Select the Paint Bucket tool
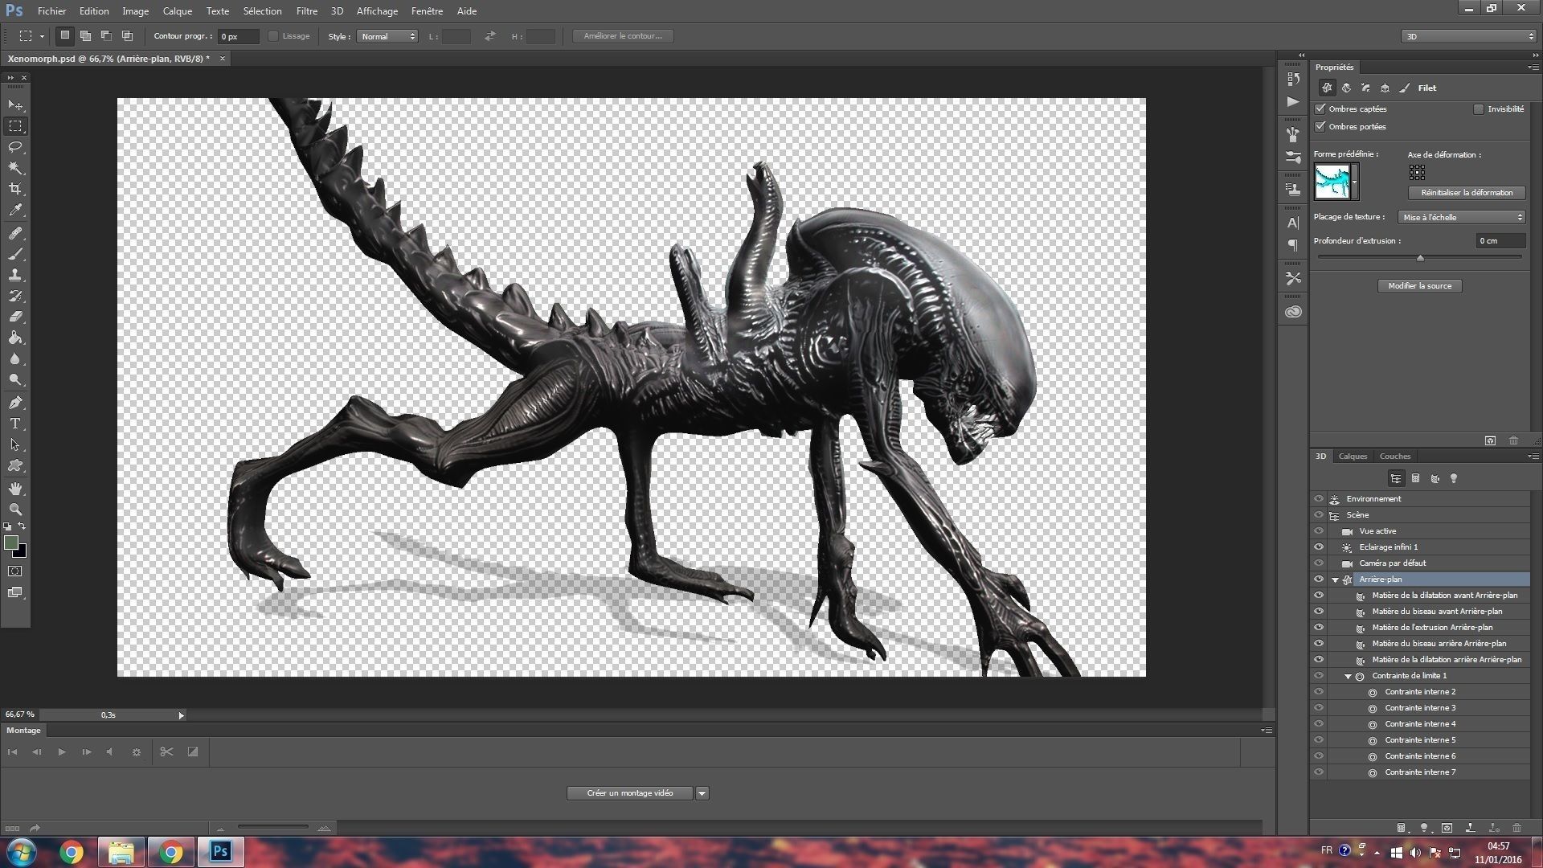 tap(15, 338)
